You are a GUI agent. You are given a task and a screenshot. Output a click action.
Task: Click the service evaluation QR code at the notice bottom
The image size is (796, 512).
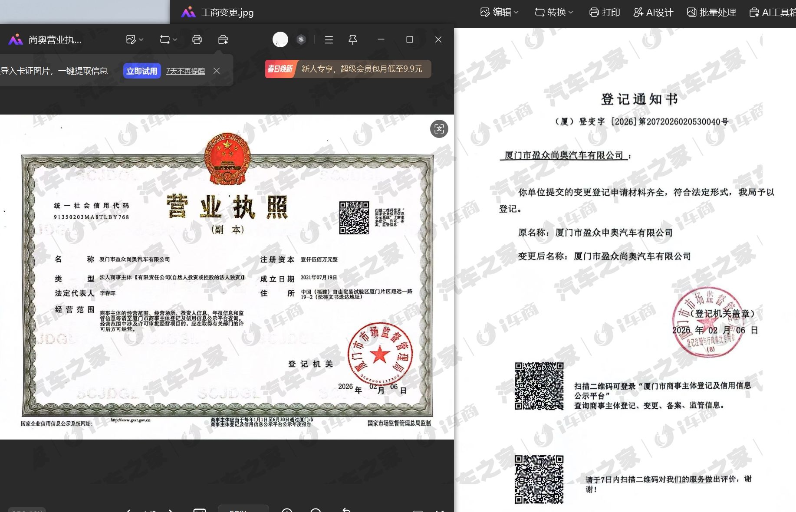(539, 479)
